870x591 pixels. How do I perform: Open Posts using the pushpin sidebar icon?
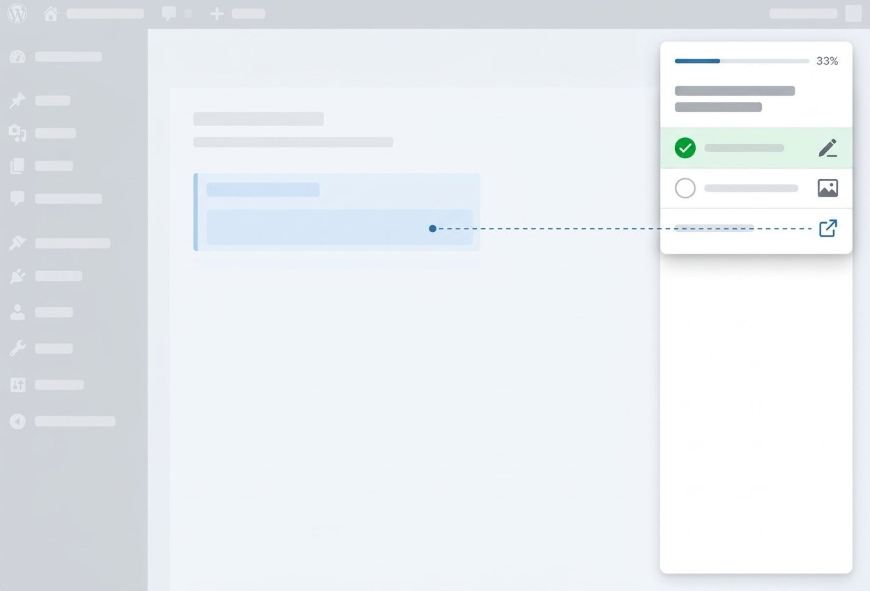(x=17, y=100)
